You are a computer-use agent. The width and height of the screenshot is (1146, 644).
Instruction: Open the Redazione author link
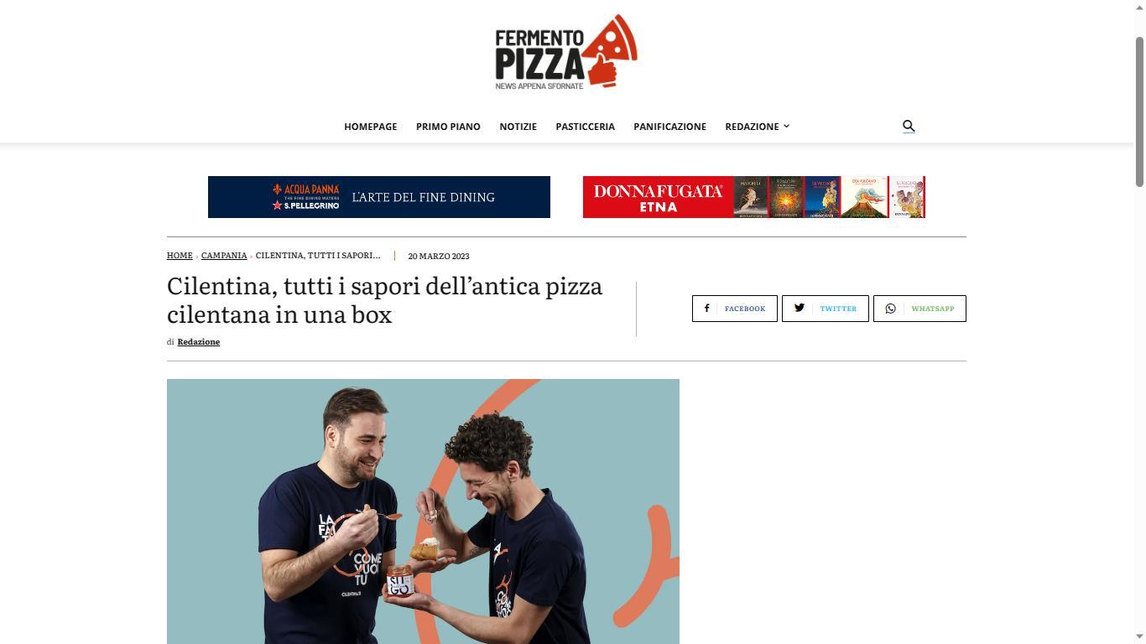pos(199,341)
